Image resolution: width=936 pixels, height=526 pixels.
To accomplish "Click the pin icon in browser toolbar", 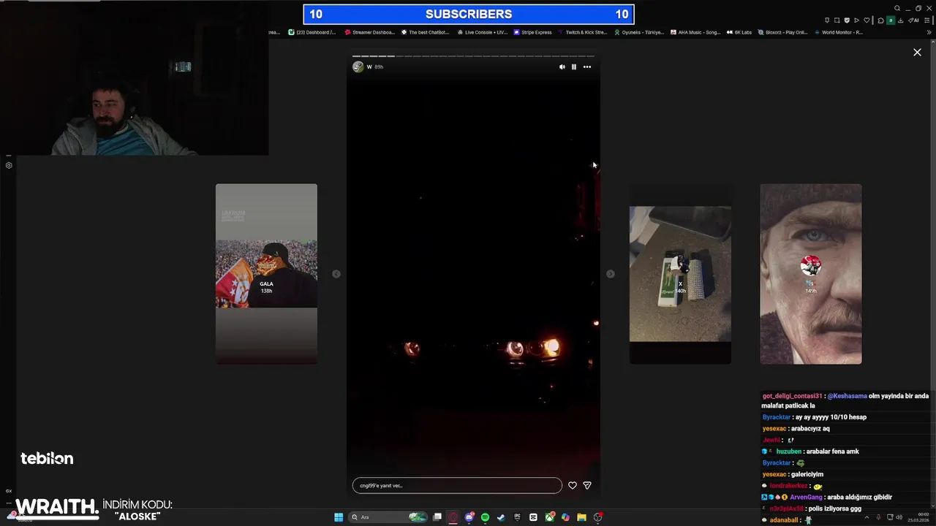I will point(827,20).
